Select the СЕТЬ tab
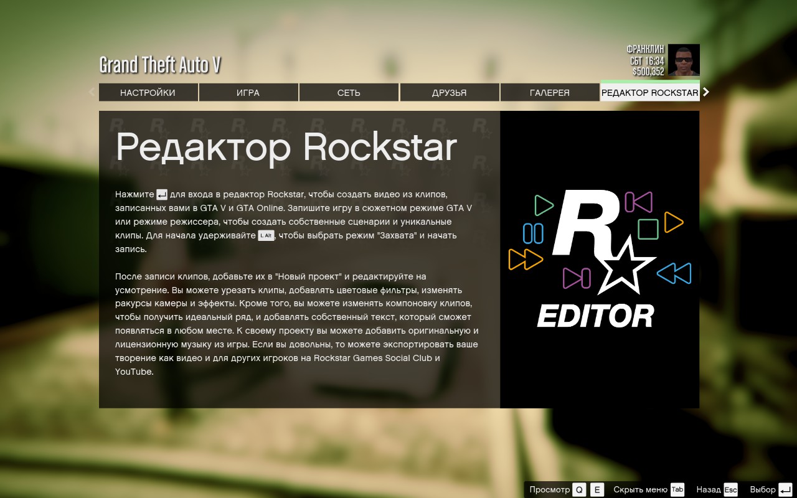Viewport: 797px width, 498px height. [349, 93]
